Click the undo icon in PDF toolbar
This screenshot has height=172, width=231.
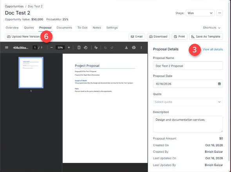pos(105,48)
